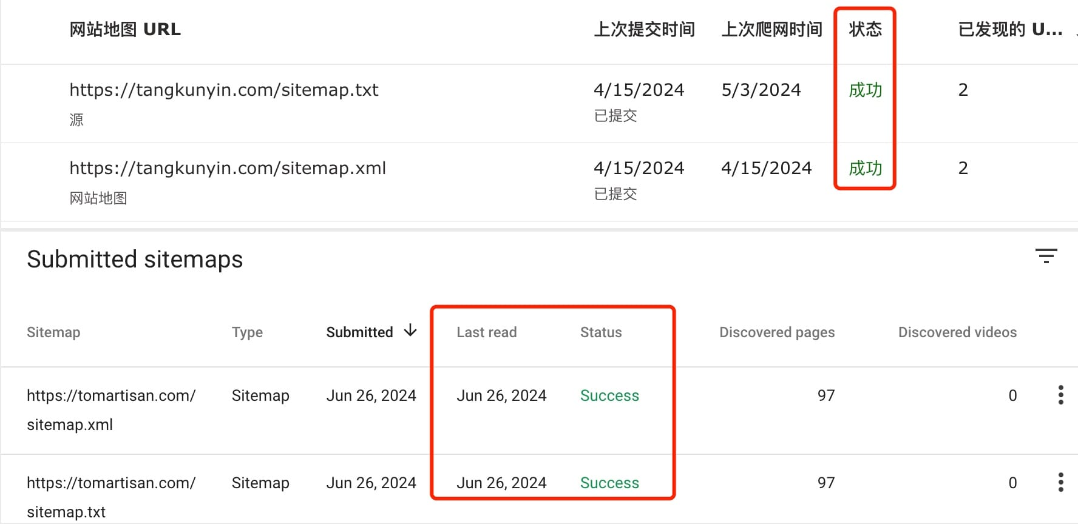This screenshot has width=1078, height=524.
Task: Click the Status column header
Action: click(601, 332)
